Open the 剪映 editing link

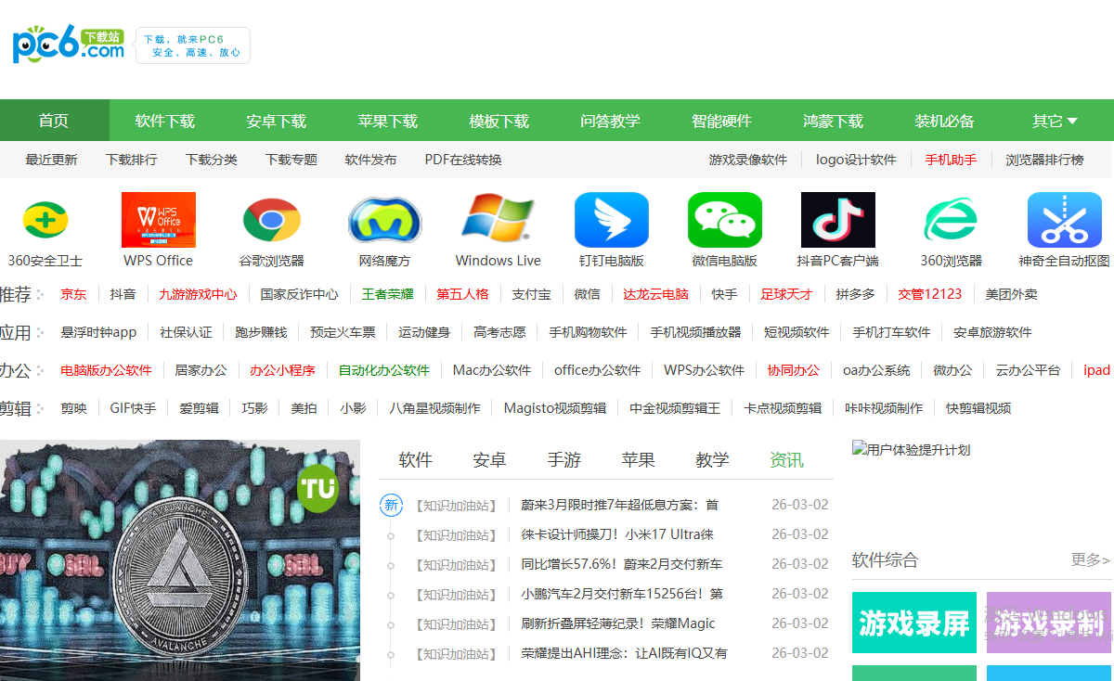[73, 408]
